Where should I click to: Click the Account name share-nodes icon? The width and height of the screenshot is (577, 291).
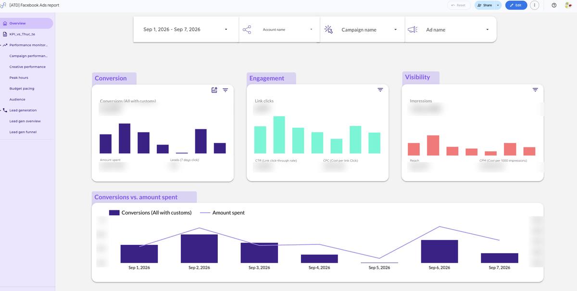(247, 30)
